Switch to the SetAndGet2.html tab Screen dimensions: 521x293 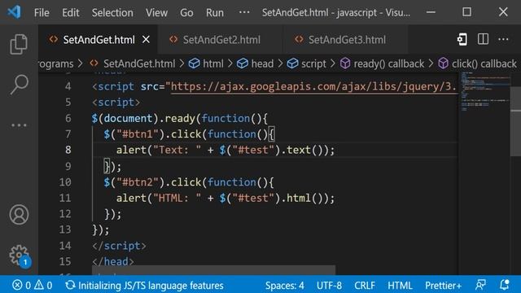(x=221, y=40)
